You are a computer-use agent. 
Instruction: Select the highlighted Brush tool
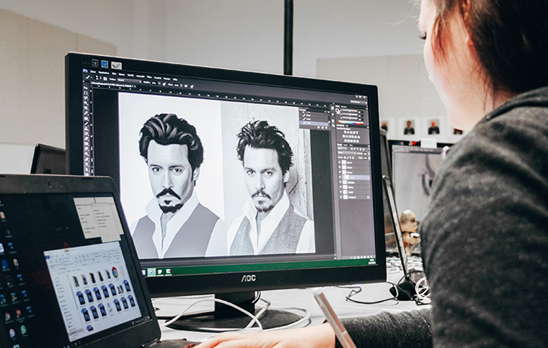(86, 124)
